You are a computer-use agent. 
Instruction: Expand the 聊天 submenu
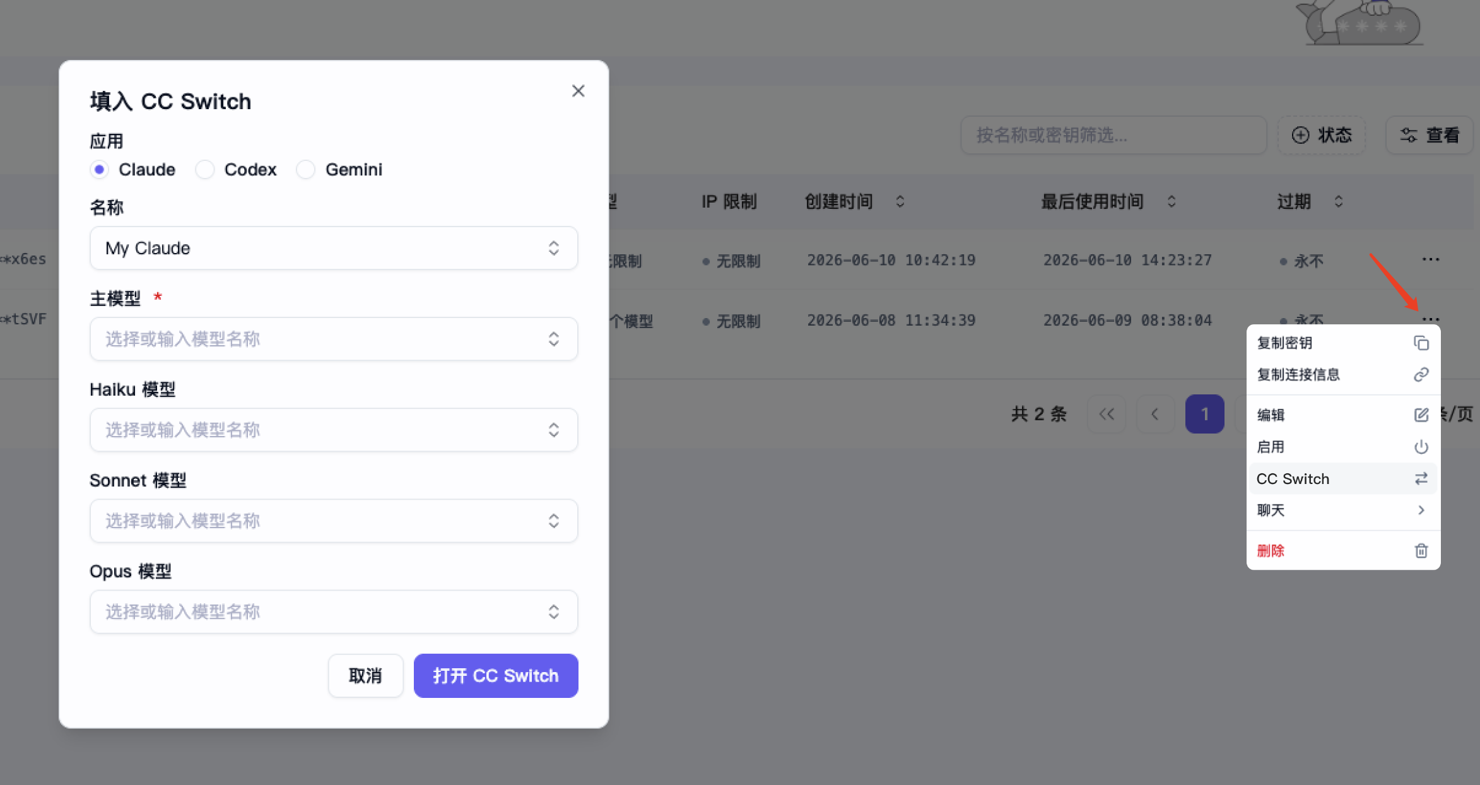1343,511
